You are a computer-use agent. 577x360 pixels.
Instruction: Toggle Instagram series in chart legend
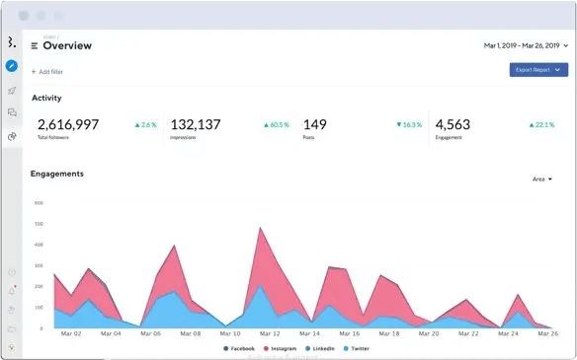tap(280, 348)
